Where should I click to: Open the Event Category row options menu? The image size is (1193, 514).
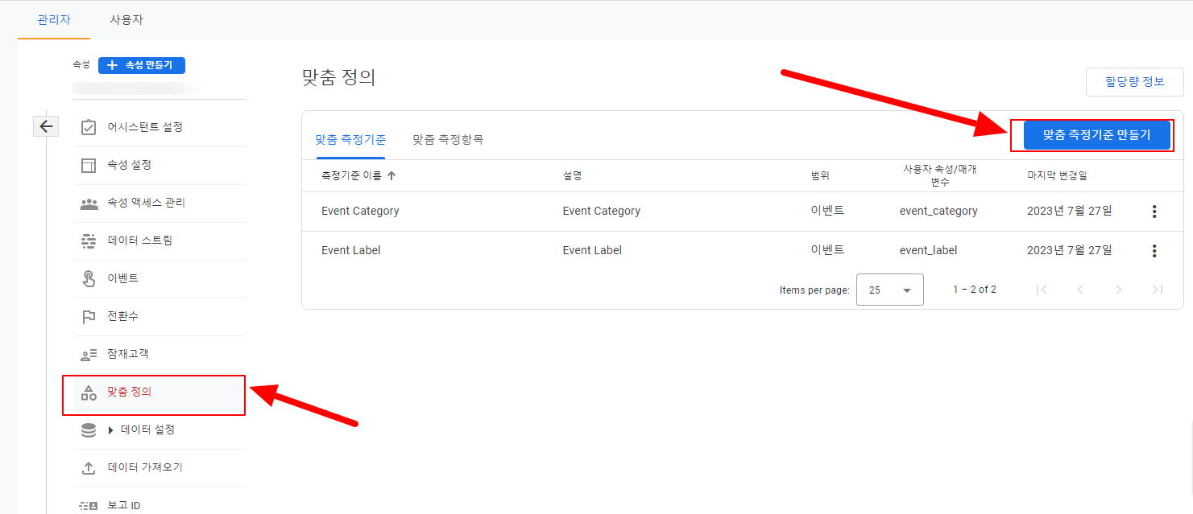1154,211
